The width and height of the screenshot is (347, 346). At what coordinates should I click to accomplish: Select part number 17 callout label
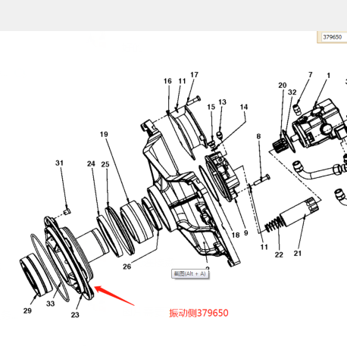click(x=194, y=75)
